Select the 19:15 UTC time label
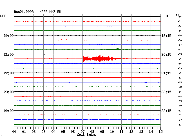The image size is (183, 139). 166,35
